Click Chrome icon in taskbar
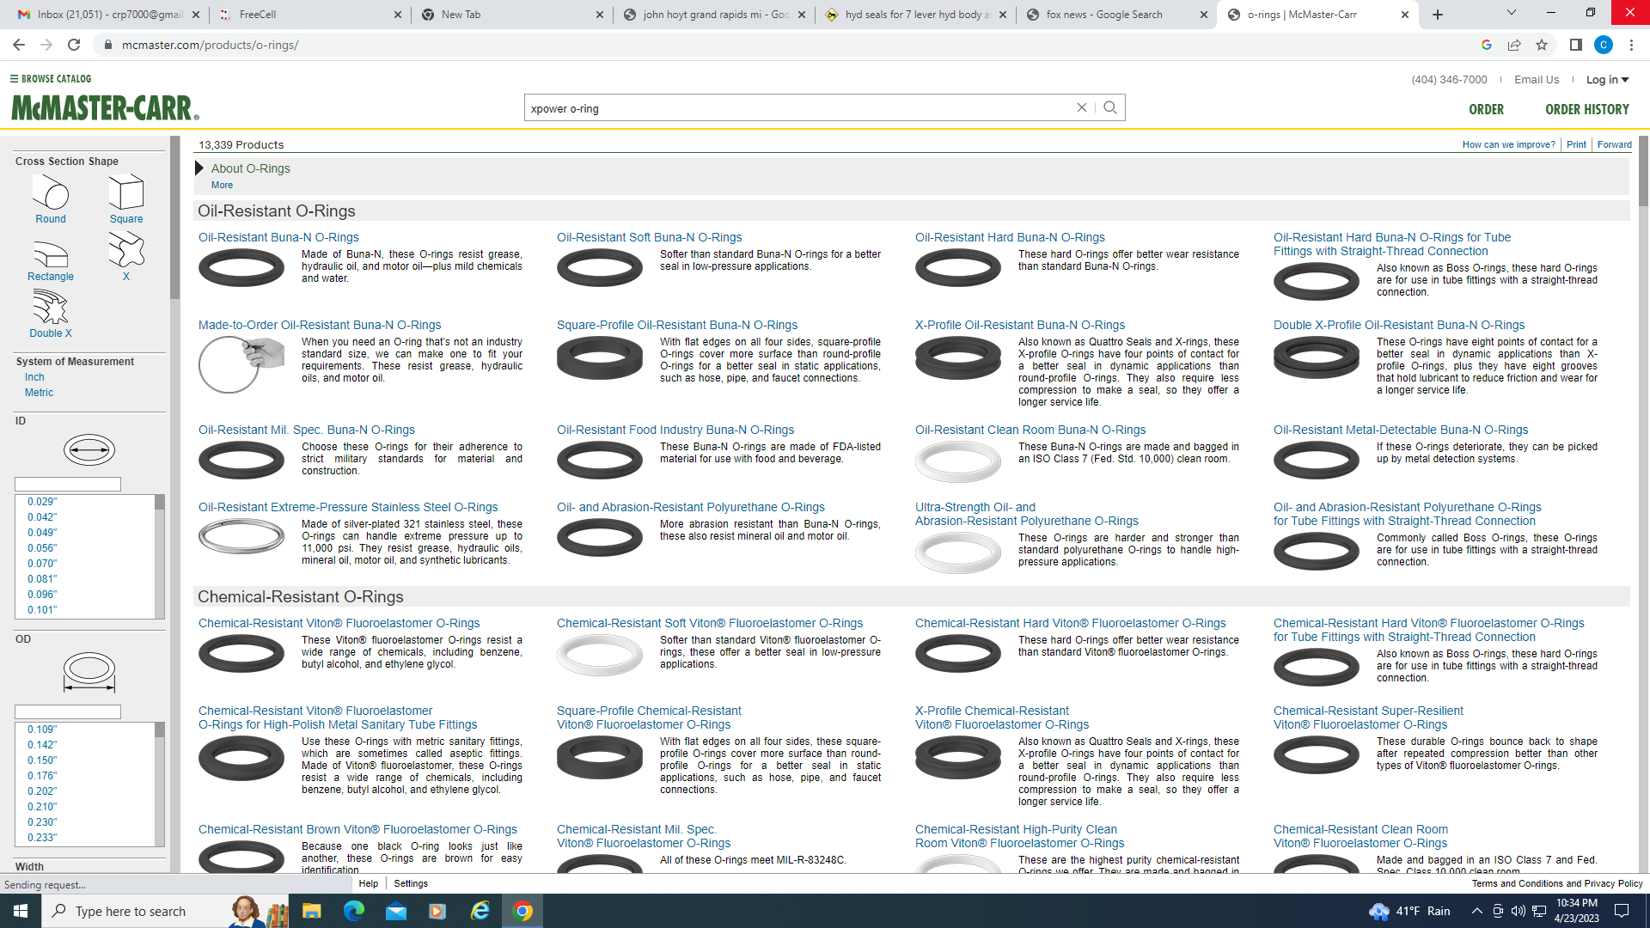Viewport: 1650px width, 928px height. pos(522,911)
